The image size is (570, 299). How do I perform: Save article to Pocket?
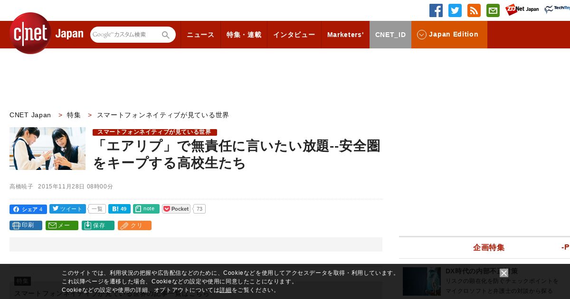176,209
